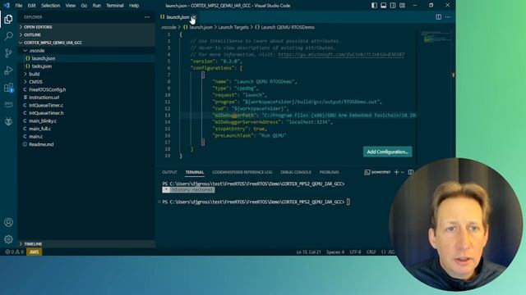Switch to CodeWhisperer Reference Log tab

coord(242,172)
